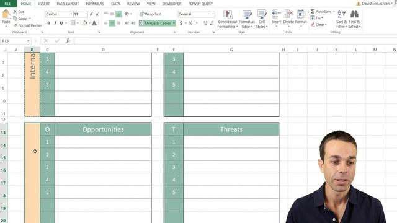
Task: Open the font name Calibri dropdown
Action: pyautogui.click(x=71, y=14)
